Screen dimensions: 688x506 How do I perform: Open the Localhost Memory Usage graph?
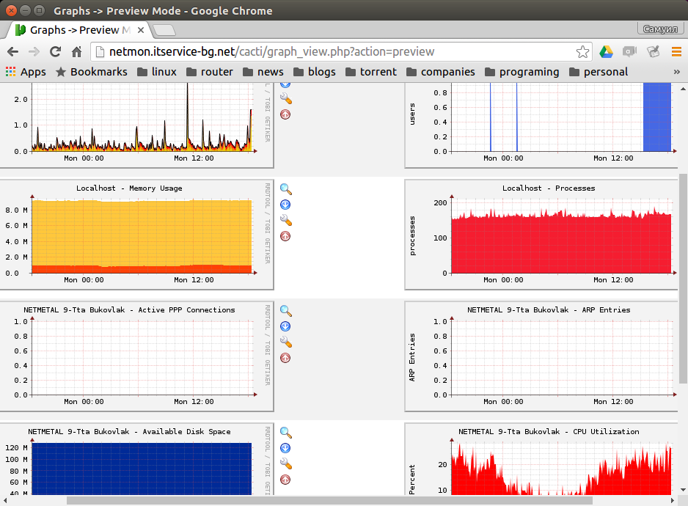(x=136, y=235)
